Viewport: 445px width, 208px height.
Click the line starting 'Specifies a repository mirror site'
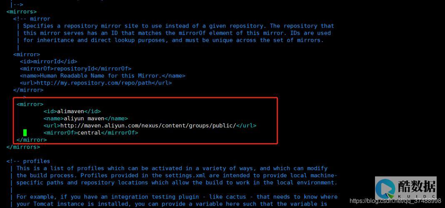[178, 26]
